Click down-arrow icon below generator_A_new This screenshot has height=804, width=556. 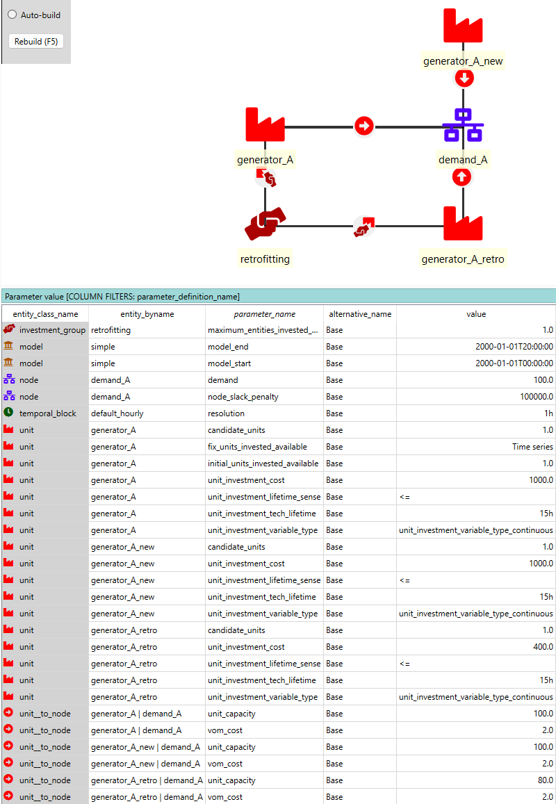[464, 79]
